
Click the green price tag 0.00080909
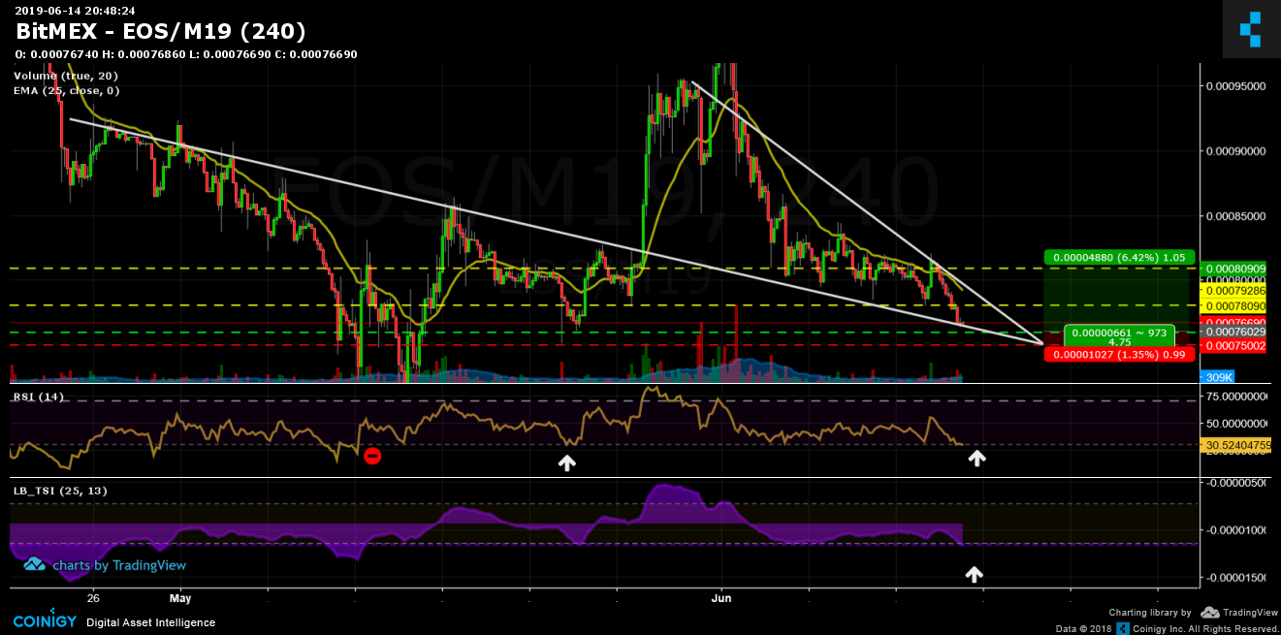pos(1232,268)
